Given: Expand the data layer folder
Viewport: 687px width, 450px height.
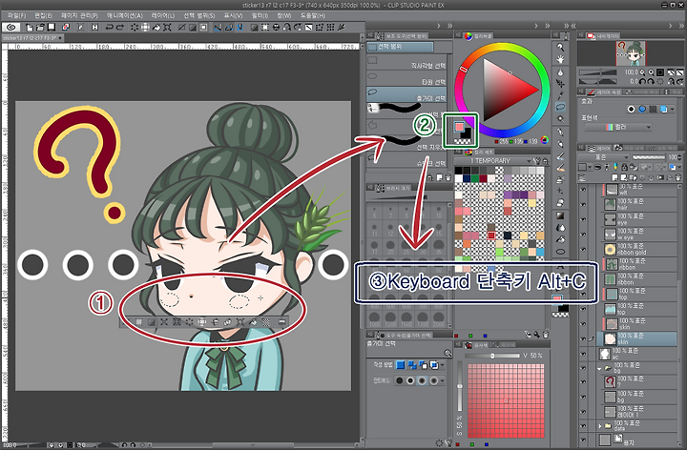Looking at the screenshot, I should [x=599, y=425].
